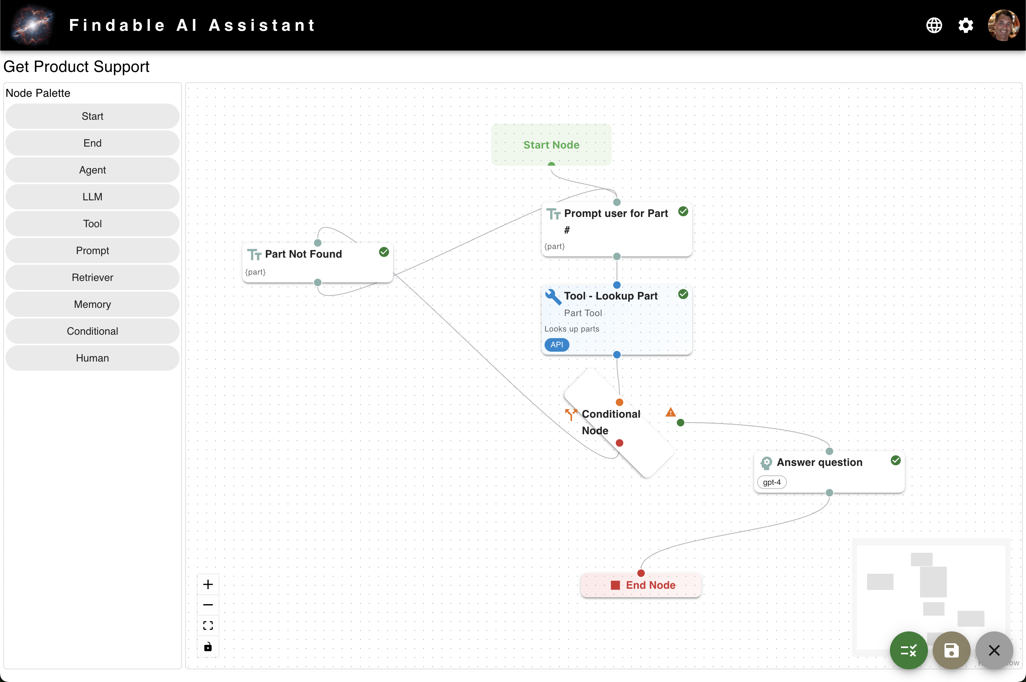
Task: Click the globe language icon
Action: coord(934,25)
